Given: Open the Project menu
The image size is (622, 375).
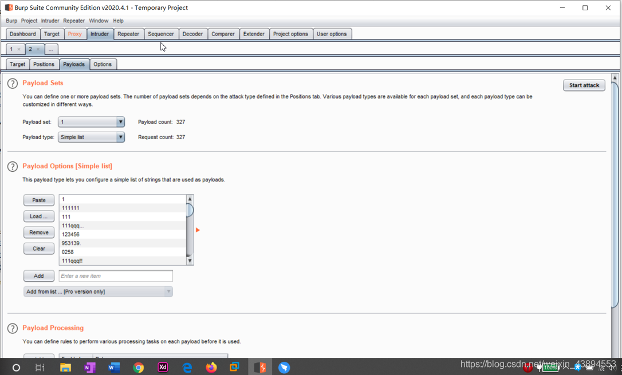Looking at the screenshot, I should [29, 21].
